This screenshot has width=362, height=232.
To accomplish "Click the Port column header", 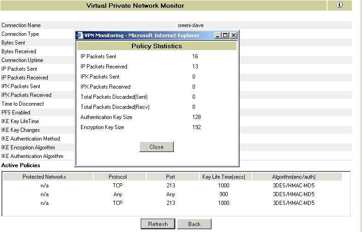I will click(171, 176).
